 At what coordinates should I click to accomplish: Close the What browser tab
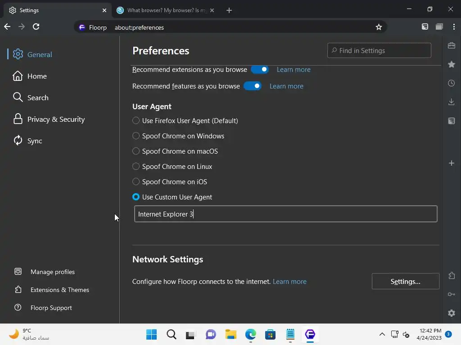pyautogui.click(x=212, y=10)
